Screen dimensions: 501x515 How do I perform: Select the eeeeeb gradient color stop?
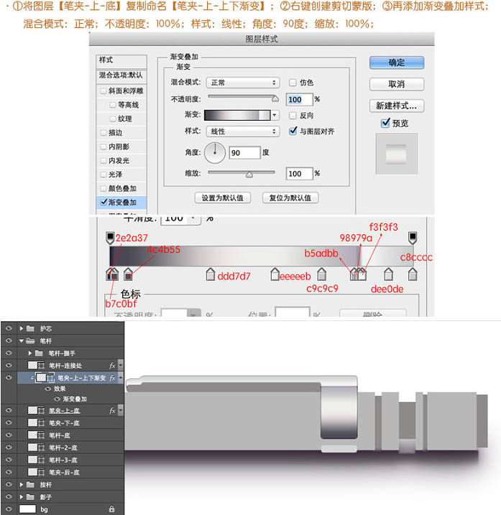[275, 274]
